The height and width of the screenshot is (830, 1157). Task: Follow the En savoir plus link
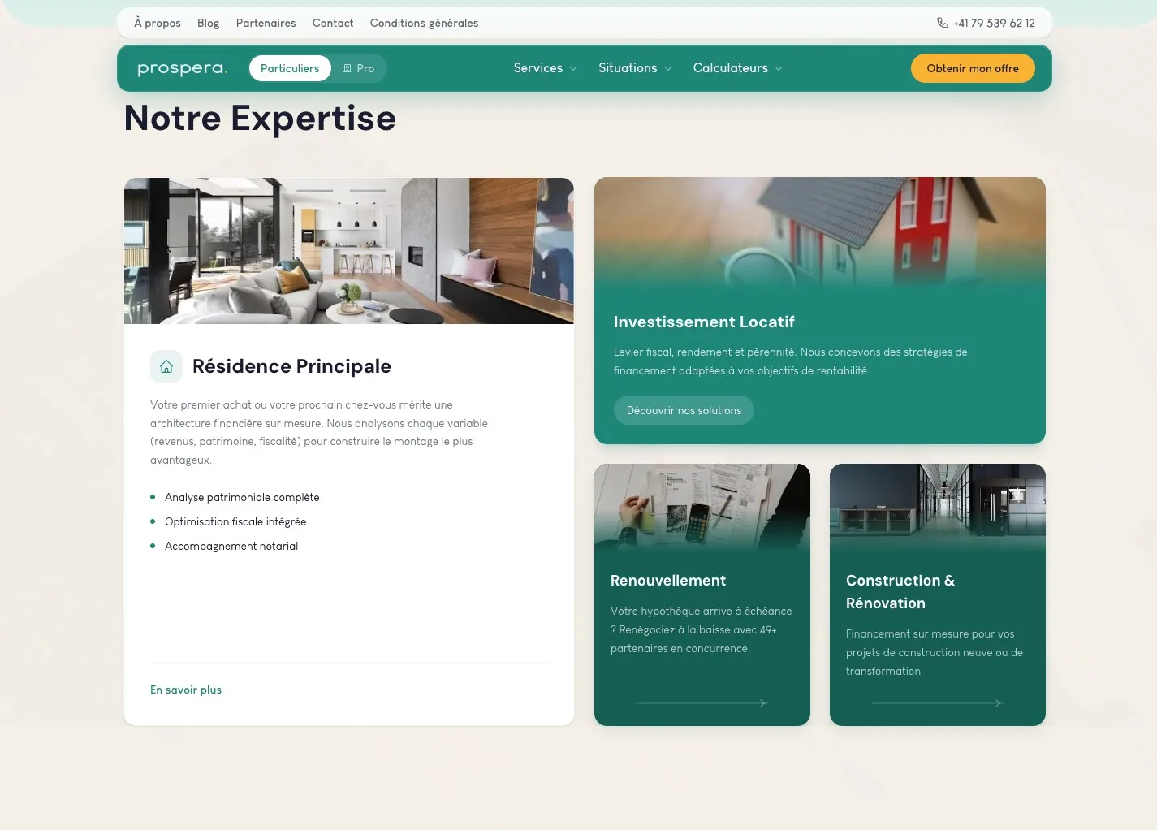[x=186, y=690]
